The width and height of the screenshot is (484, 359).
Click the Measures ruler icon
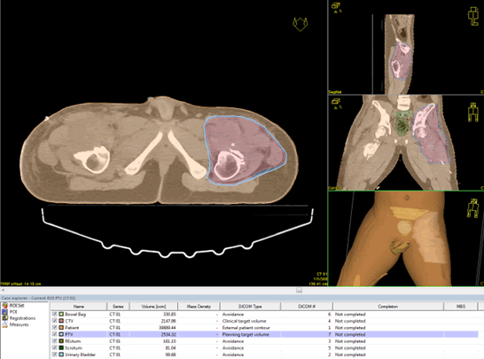(x=5, y=324)
